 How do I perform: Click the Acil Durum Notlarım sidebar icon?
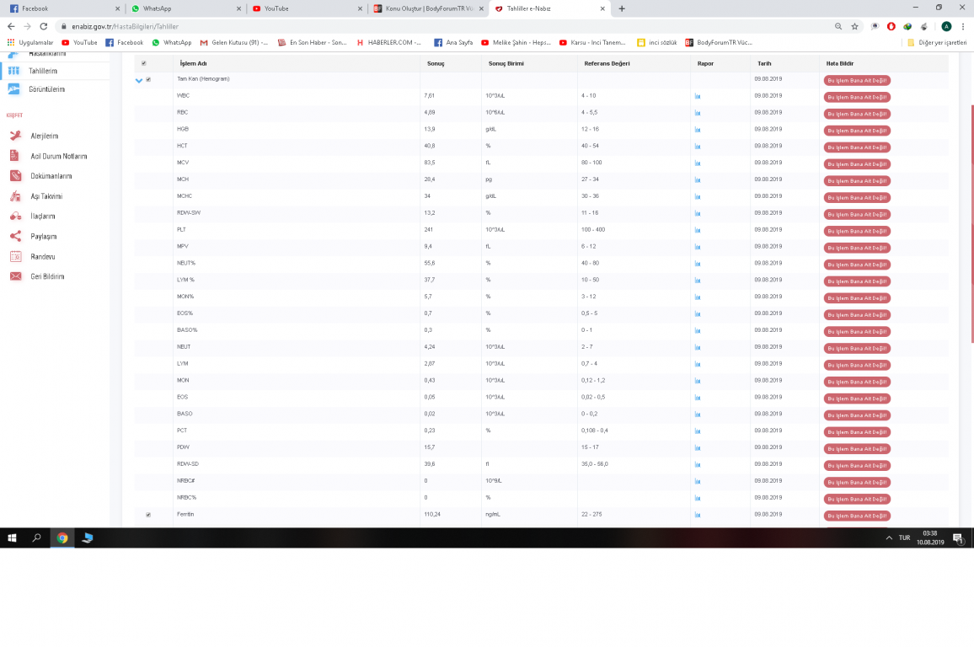coord(15,156)
